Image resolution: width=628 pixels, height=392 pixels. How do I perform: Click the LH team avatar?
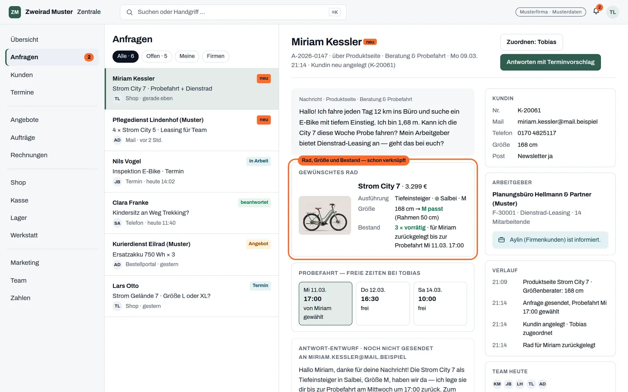[520, 384]
